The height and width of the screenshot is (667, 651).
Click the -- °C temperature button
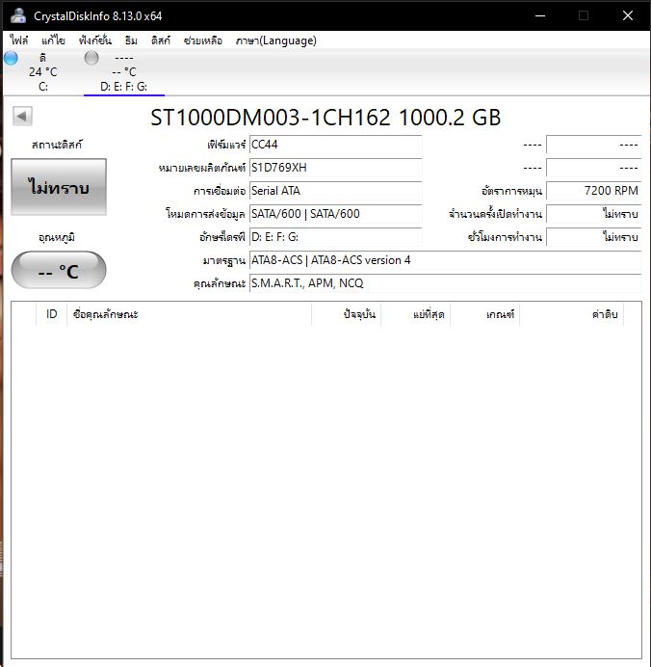[x=59, y=270]
